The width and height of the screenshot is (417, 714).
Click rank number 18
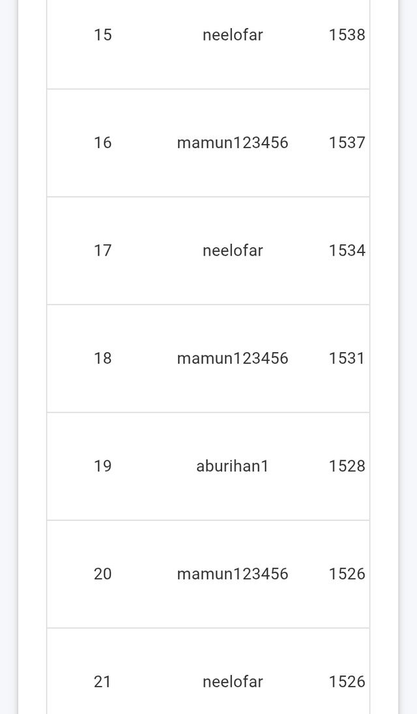[x=102, y=359]
